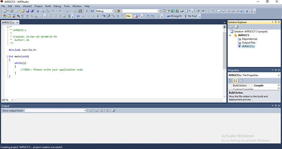Collapse the header comment block in editor
282x149 pixels.
7,27
